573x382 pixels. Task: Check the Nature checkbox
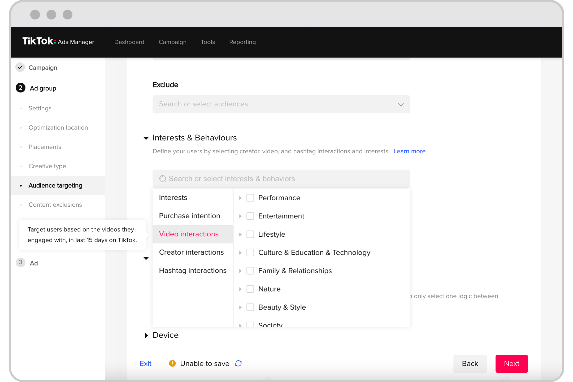[x=250, y=289]
